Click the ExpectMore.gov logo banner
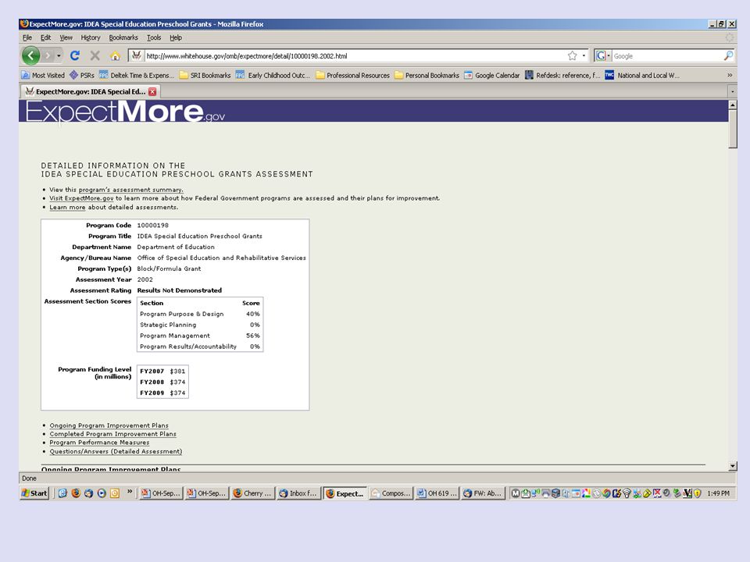This screenshot has width=750, height=562. point(125,112)
